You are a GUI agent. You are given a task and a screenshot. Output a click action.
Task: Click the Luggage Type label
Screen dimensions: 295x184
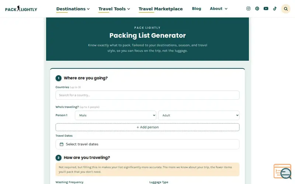tap(159, 182)
